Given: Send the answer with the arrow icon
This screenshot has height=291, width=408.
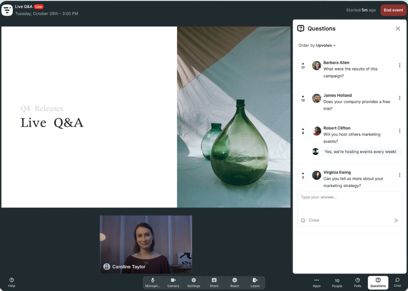Looking at the screenshot, I should coord(396,220).
